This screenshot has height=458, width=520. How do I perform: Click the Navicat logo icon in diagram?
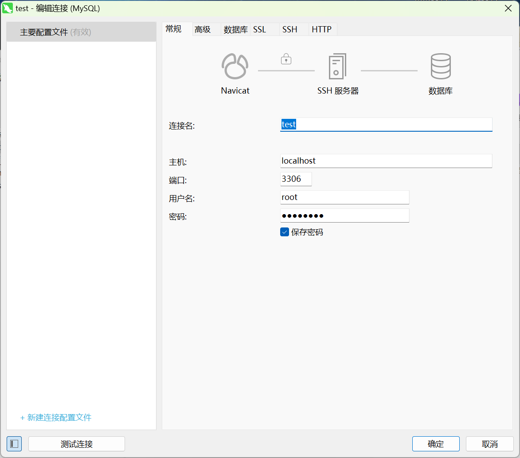[x=235, y=67]
